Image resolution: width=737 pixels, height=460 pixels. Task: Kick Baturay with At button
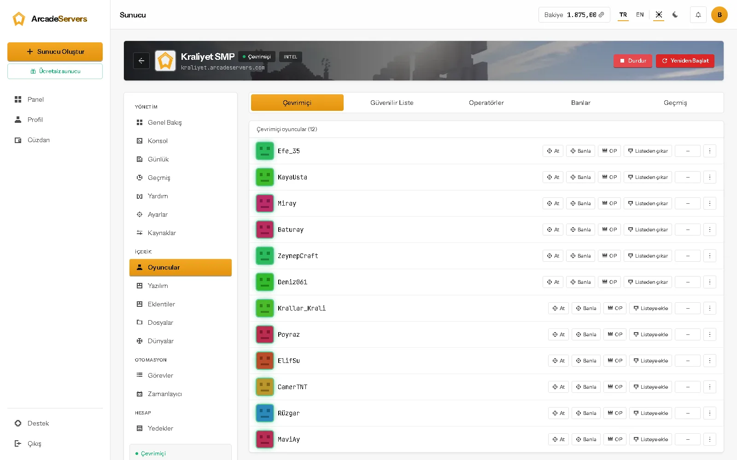pyautogui.click(x=553, y=230)
